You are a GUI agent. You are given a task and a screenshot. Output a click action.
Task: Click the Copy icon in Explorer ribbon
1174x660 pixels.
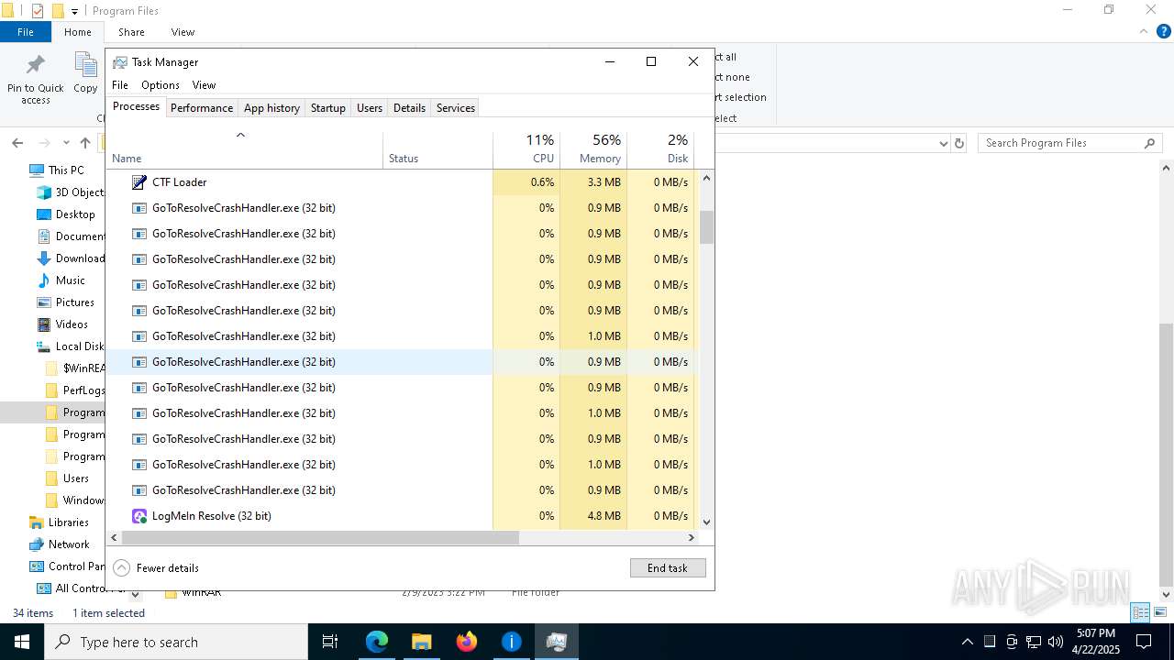85,66
